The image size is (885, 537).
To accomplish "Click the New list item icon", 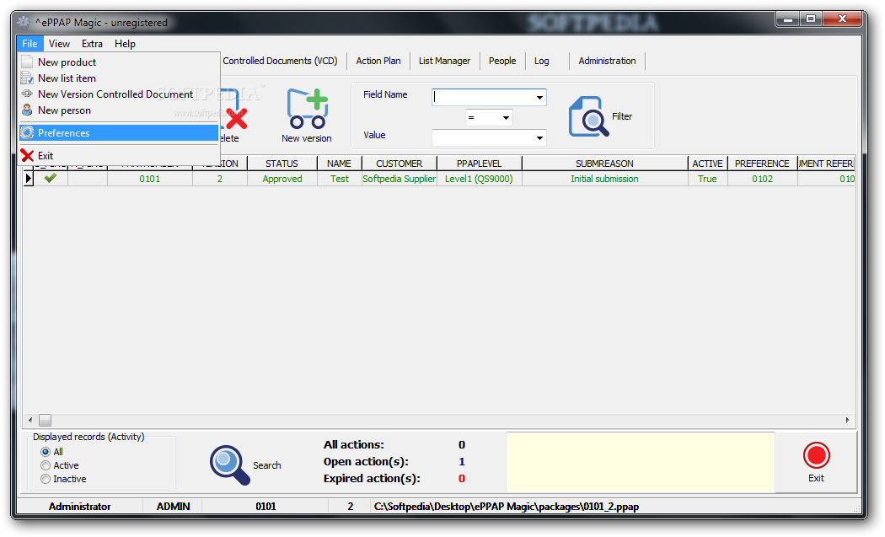I will 27,78.
